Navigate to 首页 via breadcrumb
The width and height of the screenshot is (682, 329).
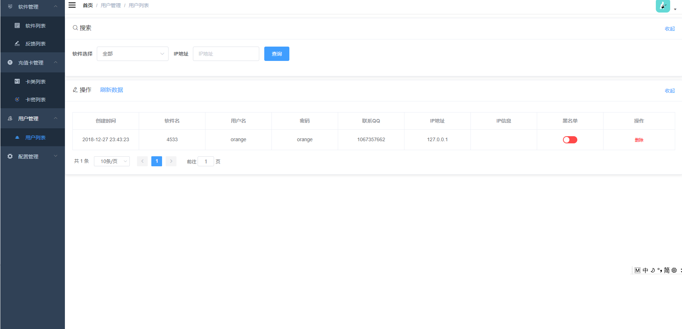coord(88,5)
